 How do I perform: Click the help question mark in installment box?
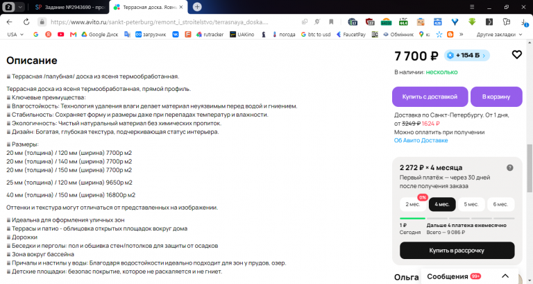click(509, 167)
